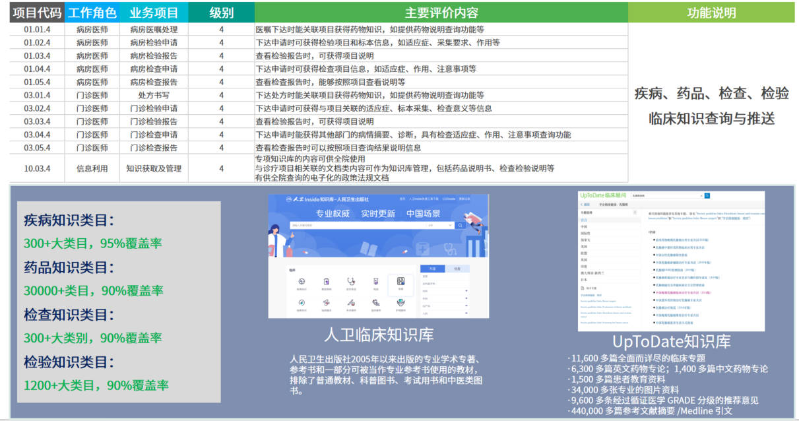
Task: Click the 疾病、药品、检查、检验 function description text
Action: [x=711, y=93]
